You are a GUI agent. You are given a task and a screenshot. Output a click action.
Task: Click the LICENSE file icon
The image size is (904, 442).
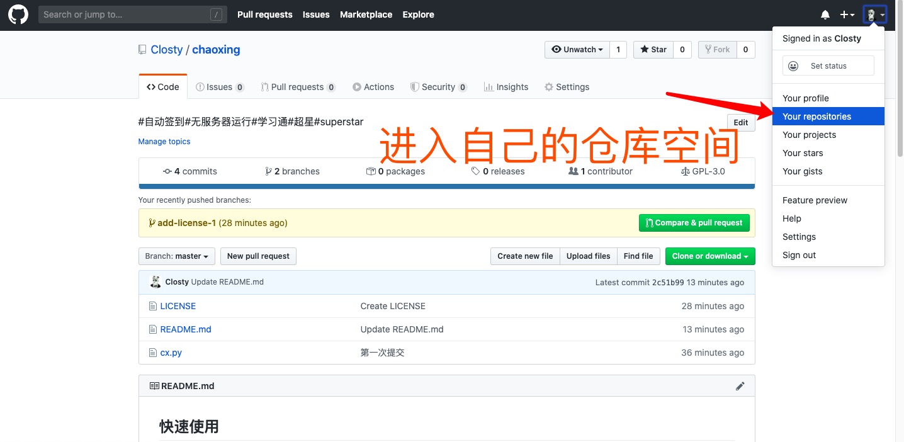click(x=152, y=306)
